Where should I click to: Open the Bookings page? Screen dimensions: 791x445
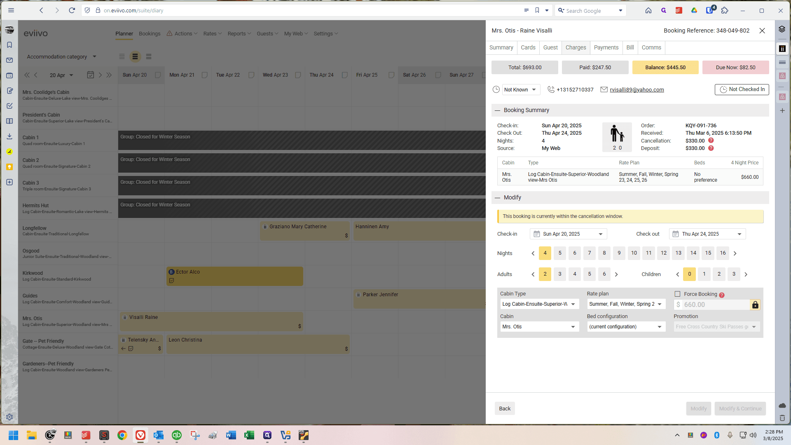[x=150, y=34]
